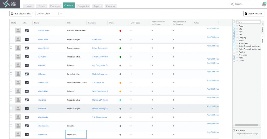Open contact card icon for Adrien Rothe
The width and height of the screenshot is (267, 139).
coord(27,39)
